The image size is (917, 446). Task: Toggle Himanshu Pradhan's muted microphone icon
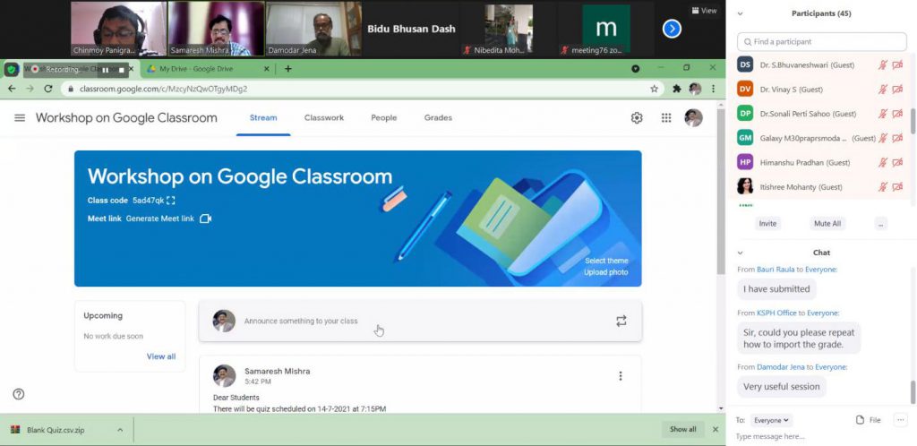pos(882,162)
